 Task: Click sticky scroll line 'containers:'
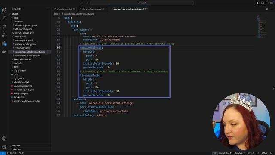click(x=82, y=30)
